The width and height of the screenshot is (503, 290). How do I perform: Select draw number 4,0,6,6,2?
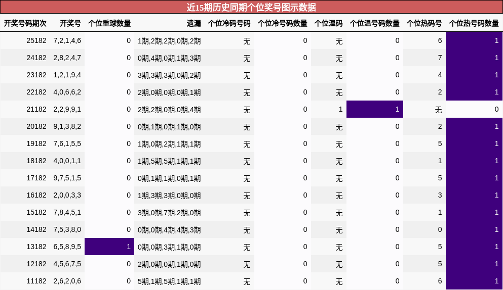tap(67, 92)
